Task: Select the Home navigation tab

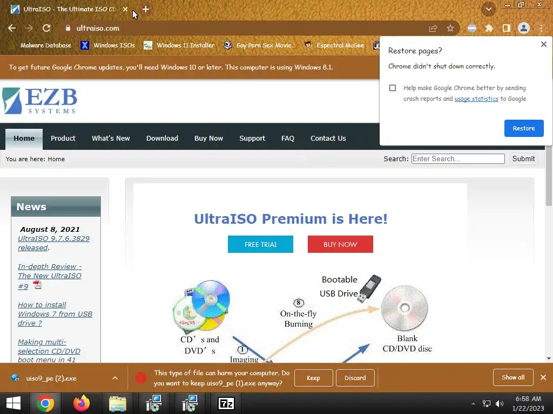Action: (x=24, y=139)
